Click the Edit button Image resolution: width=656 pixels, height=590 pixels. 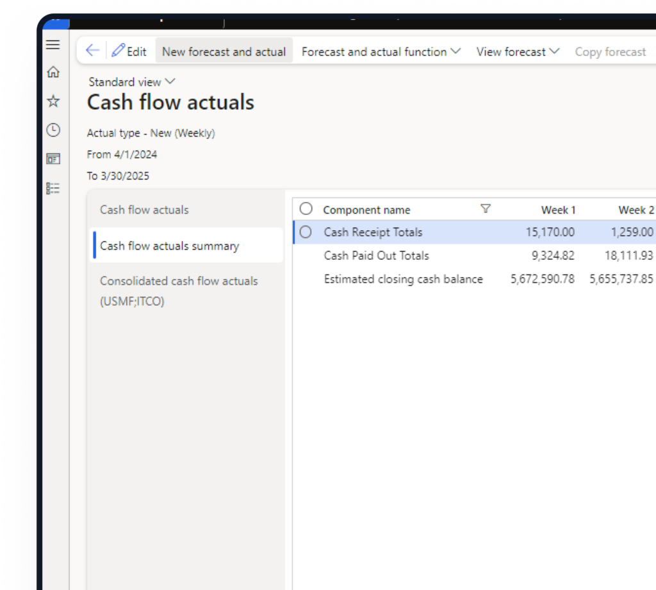point(129,51)
